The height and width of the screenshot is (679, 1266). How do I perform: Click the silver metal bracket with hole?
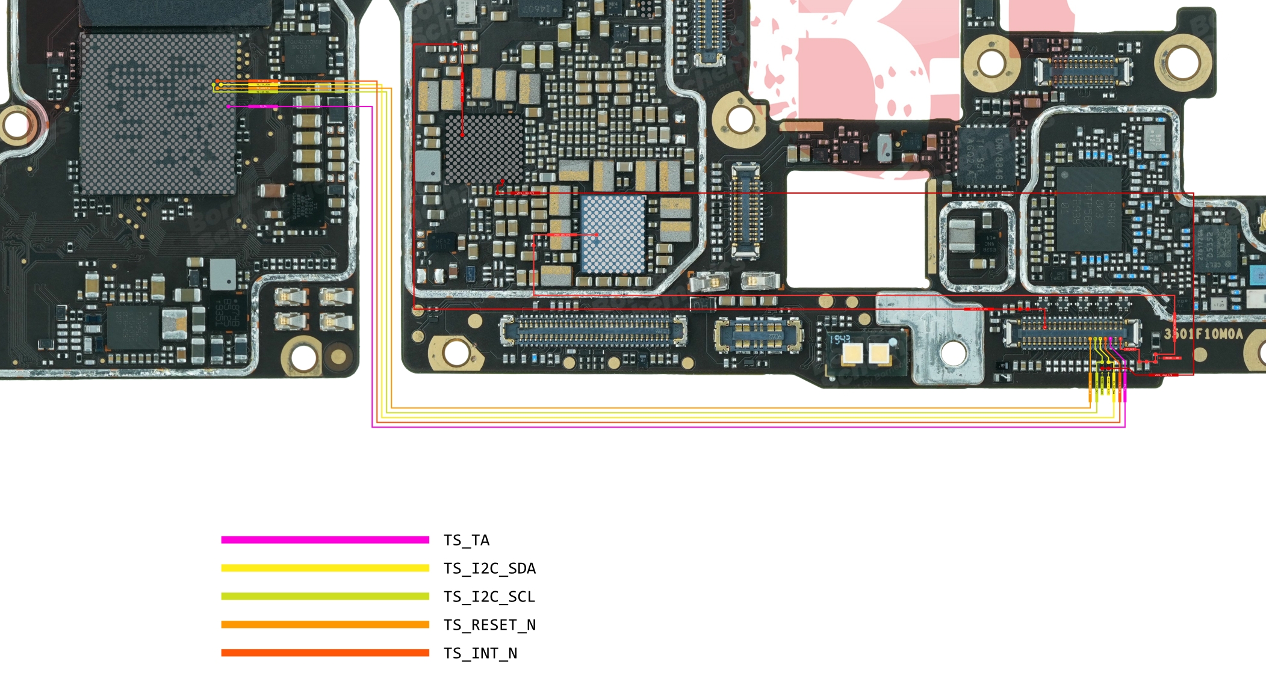pyautogui.click(x=930, y=337)
